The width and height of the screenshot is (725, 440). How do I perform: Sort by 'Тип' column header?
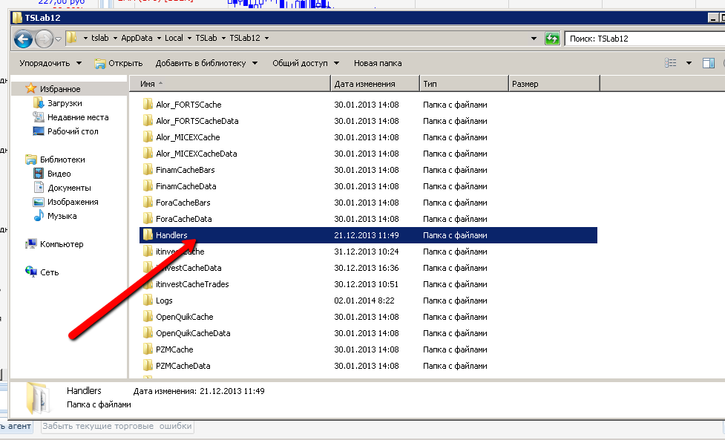coord(464,84)
